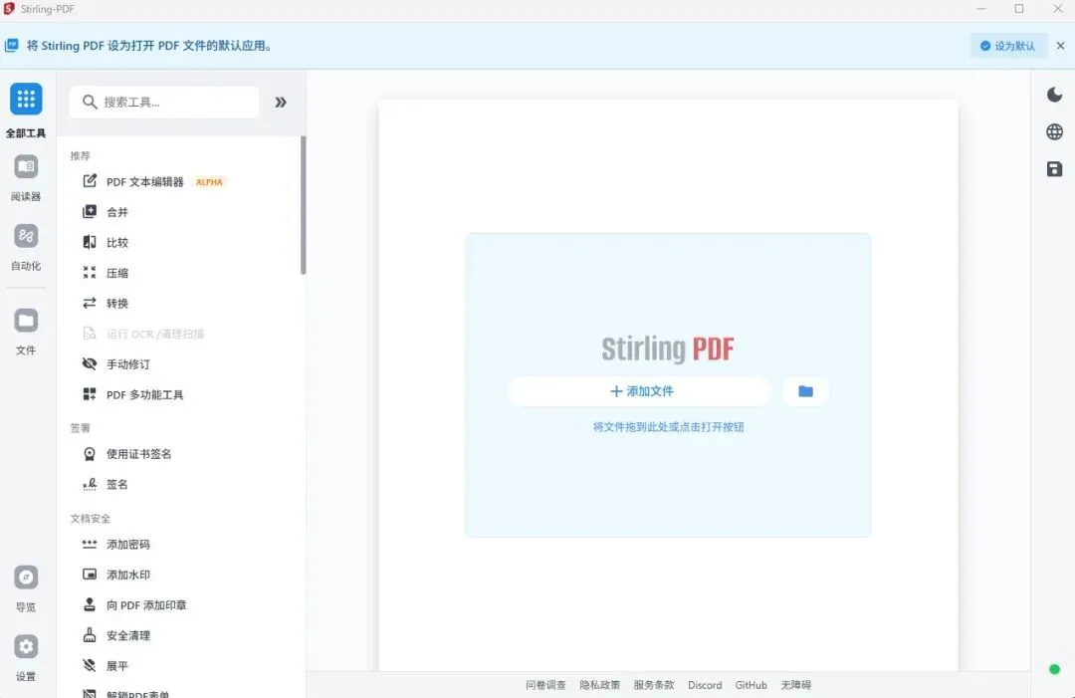
Task: Click the 推荐 section heading
Action: [x=81, y=155]
